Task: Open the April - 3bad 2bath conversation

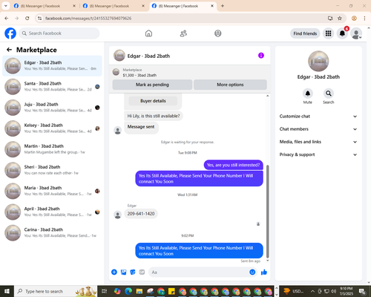Action: 52,212
